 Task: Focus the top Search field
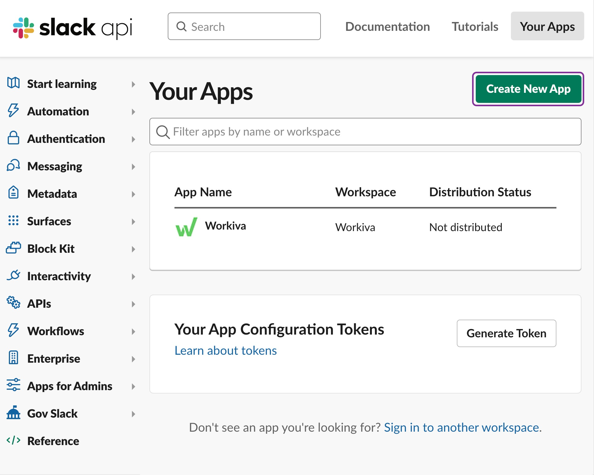244,26
